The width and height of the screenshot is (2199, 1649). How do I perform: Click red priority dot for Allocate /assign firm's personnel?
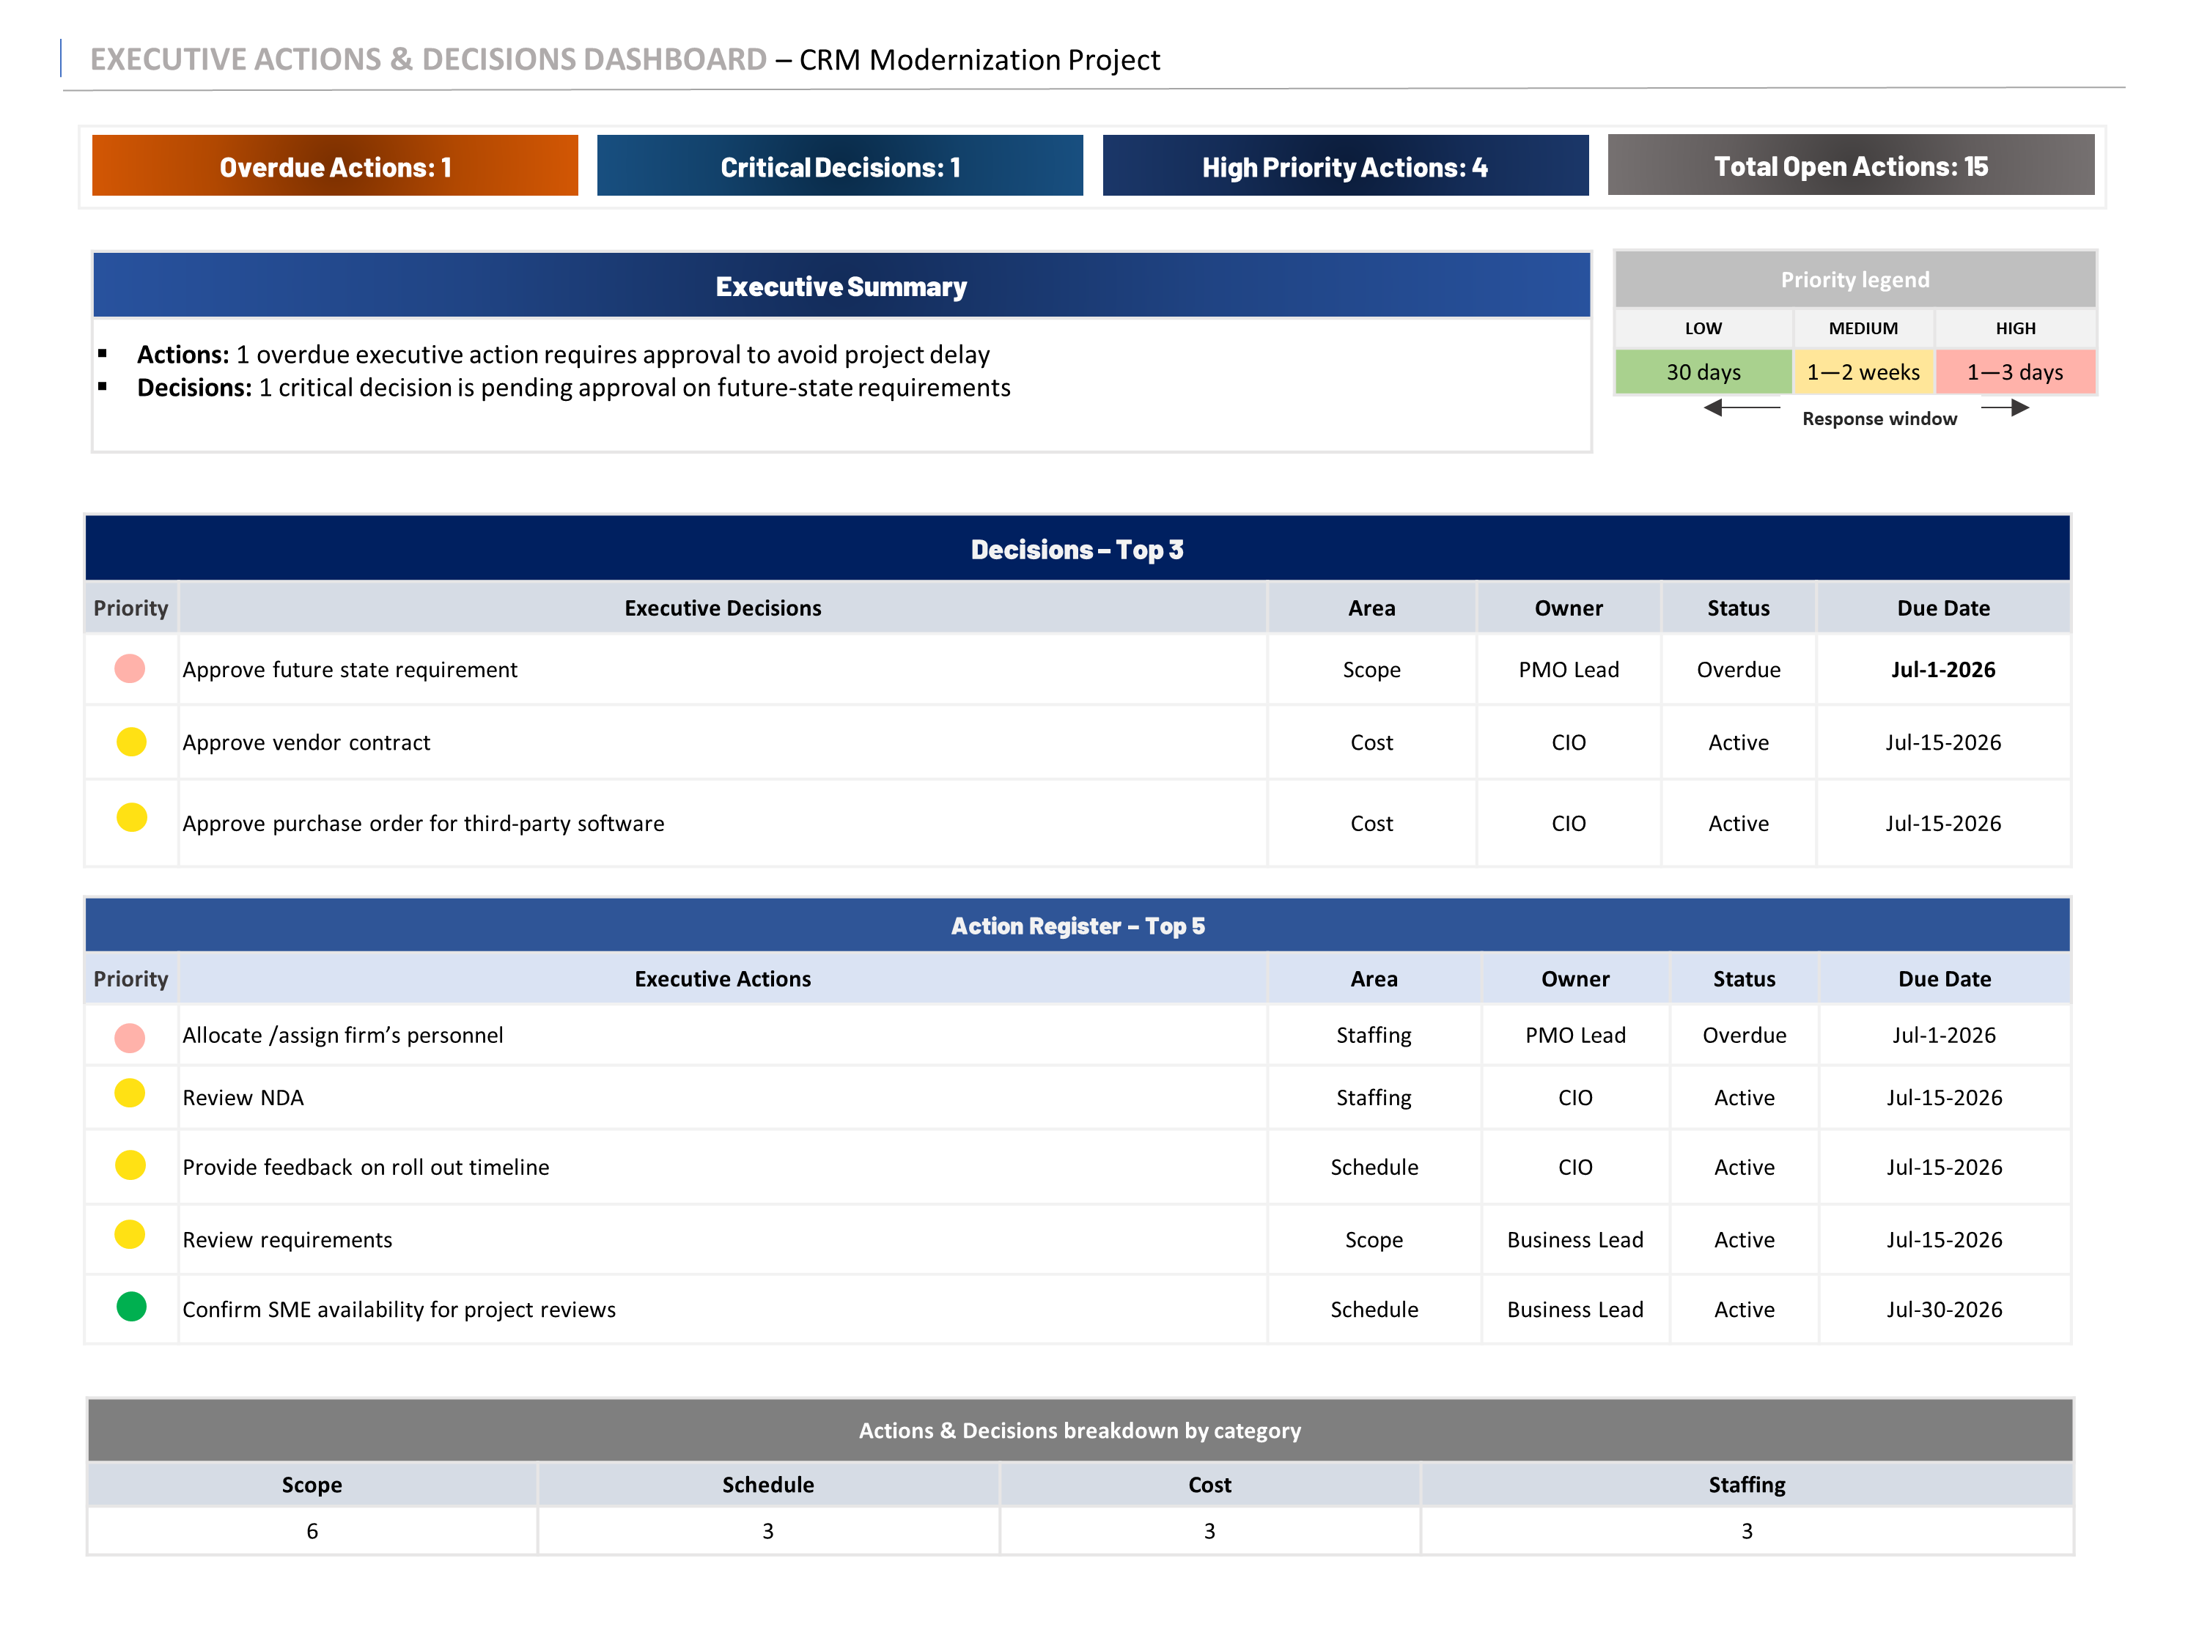[x=130, y=1038]
